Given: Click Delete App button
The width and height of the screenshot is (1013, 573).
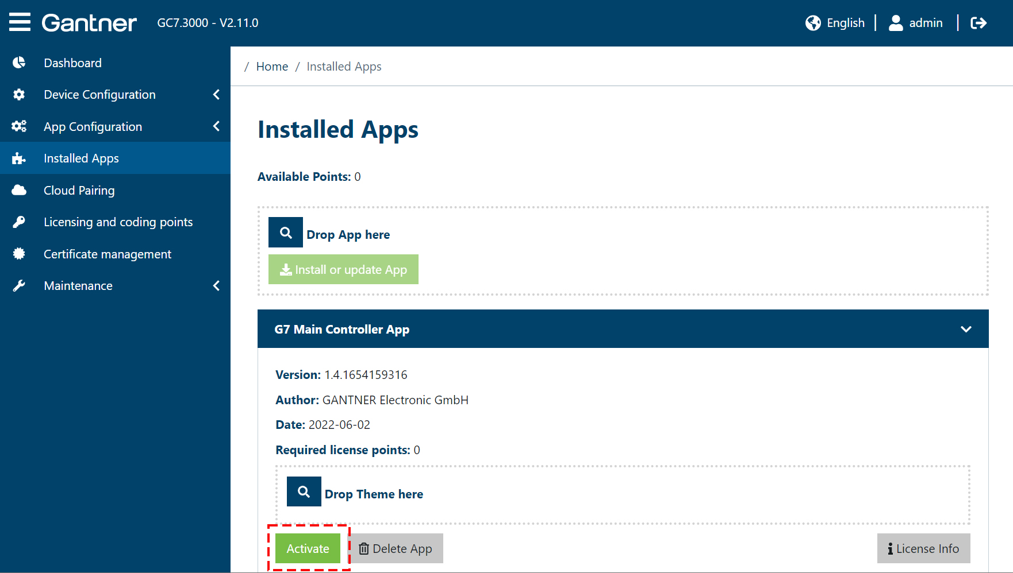Looking at the screenshot, I should (396, 548).
